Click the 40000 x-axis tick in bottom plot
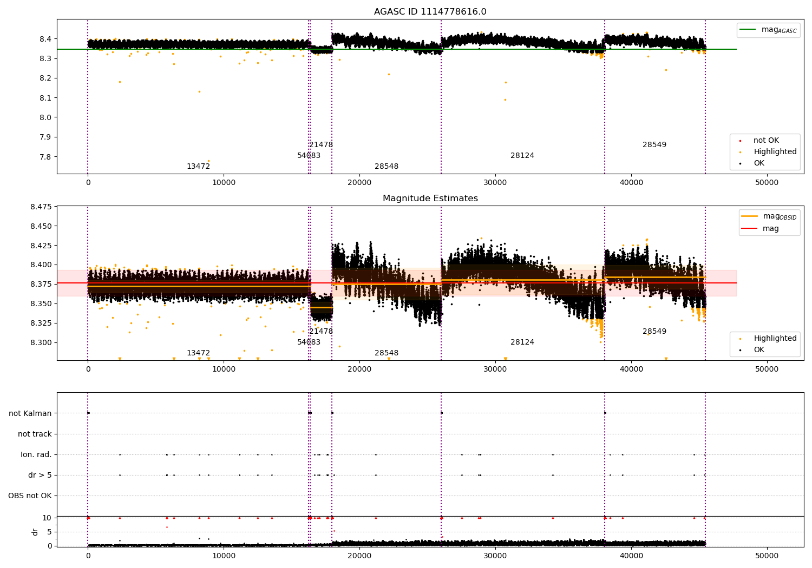Screen dimensions: 812x568 631,556
